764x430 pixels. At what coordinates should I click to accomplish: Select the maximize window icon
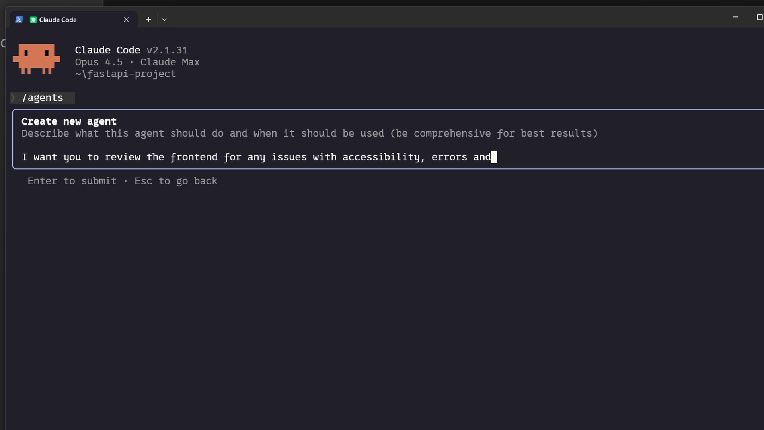pos(760,17)
